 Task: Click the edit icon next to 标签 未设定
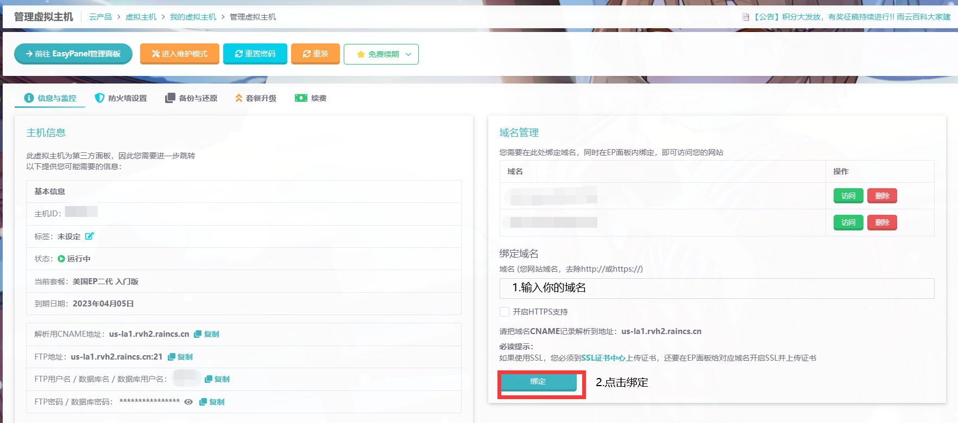90,236
